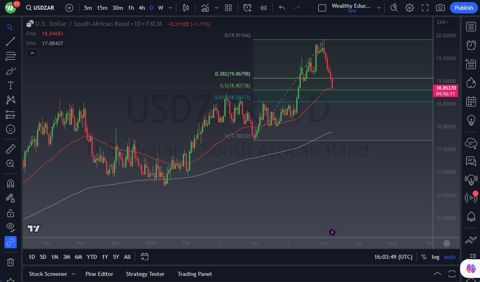The image size is (480, 282).
Task: Switch to the Pine Editor tab
Action: click(99, 274)
